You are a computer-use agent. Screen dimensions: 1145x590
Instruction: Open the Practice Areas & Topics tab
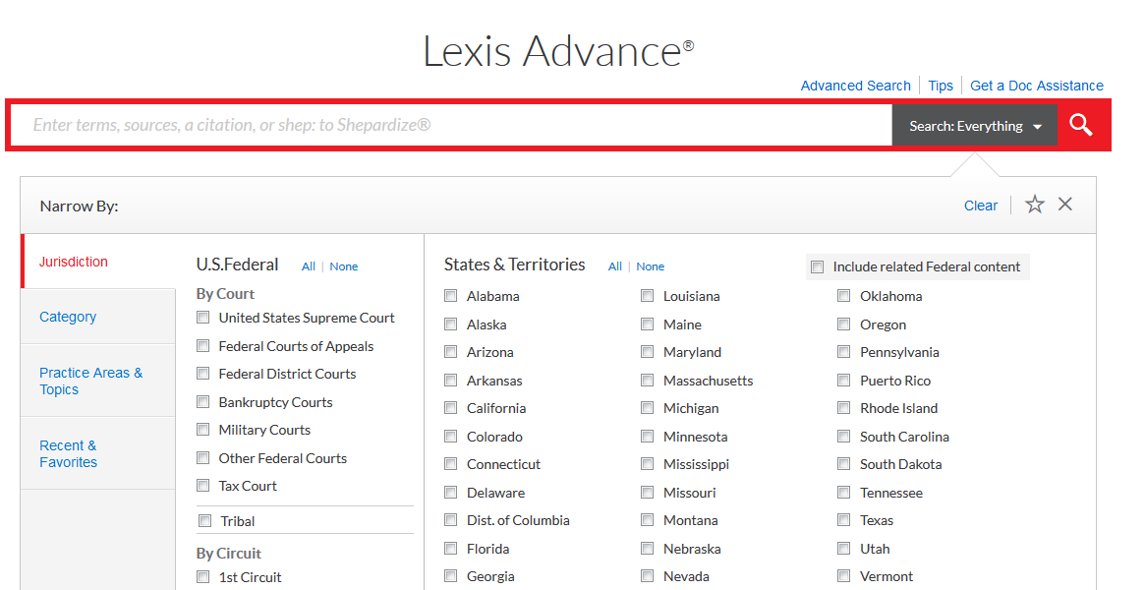(90, 381)
